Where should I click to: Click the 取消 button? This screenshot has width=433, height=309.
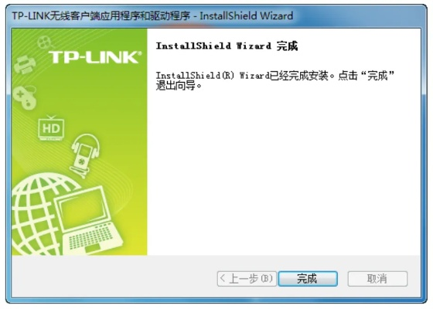pos(377,279)
